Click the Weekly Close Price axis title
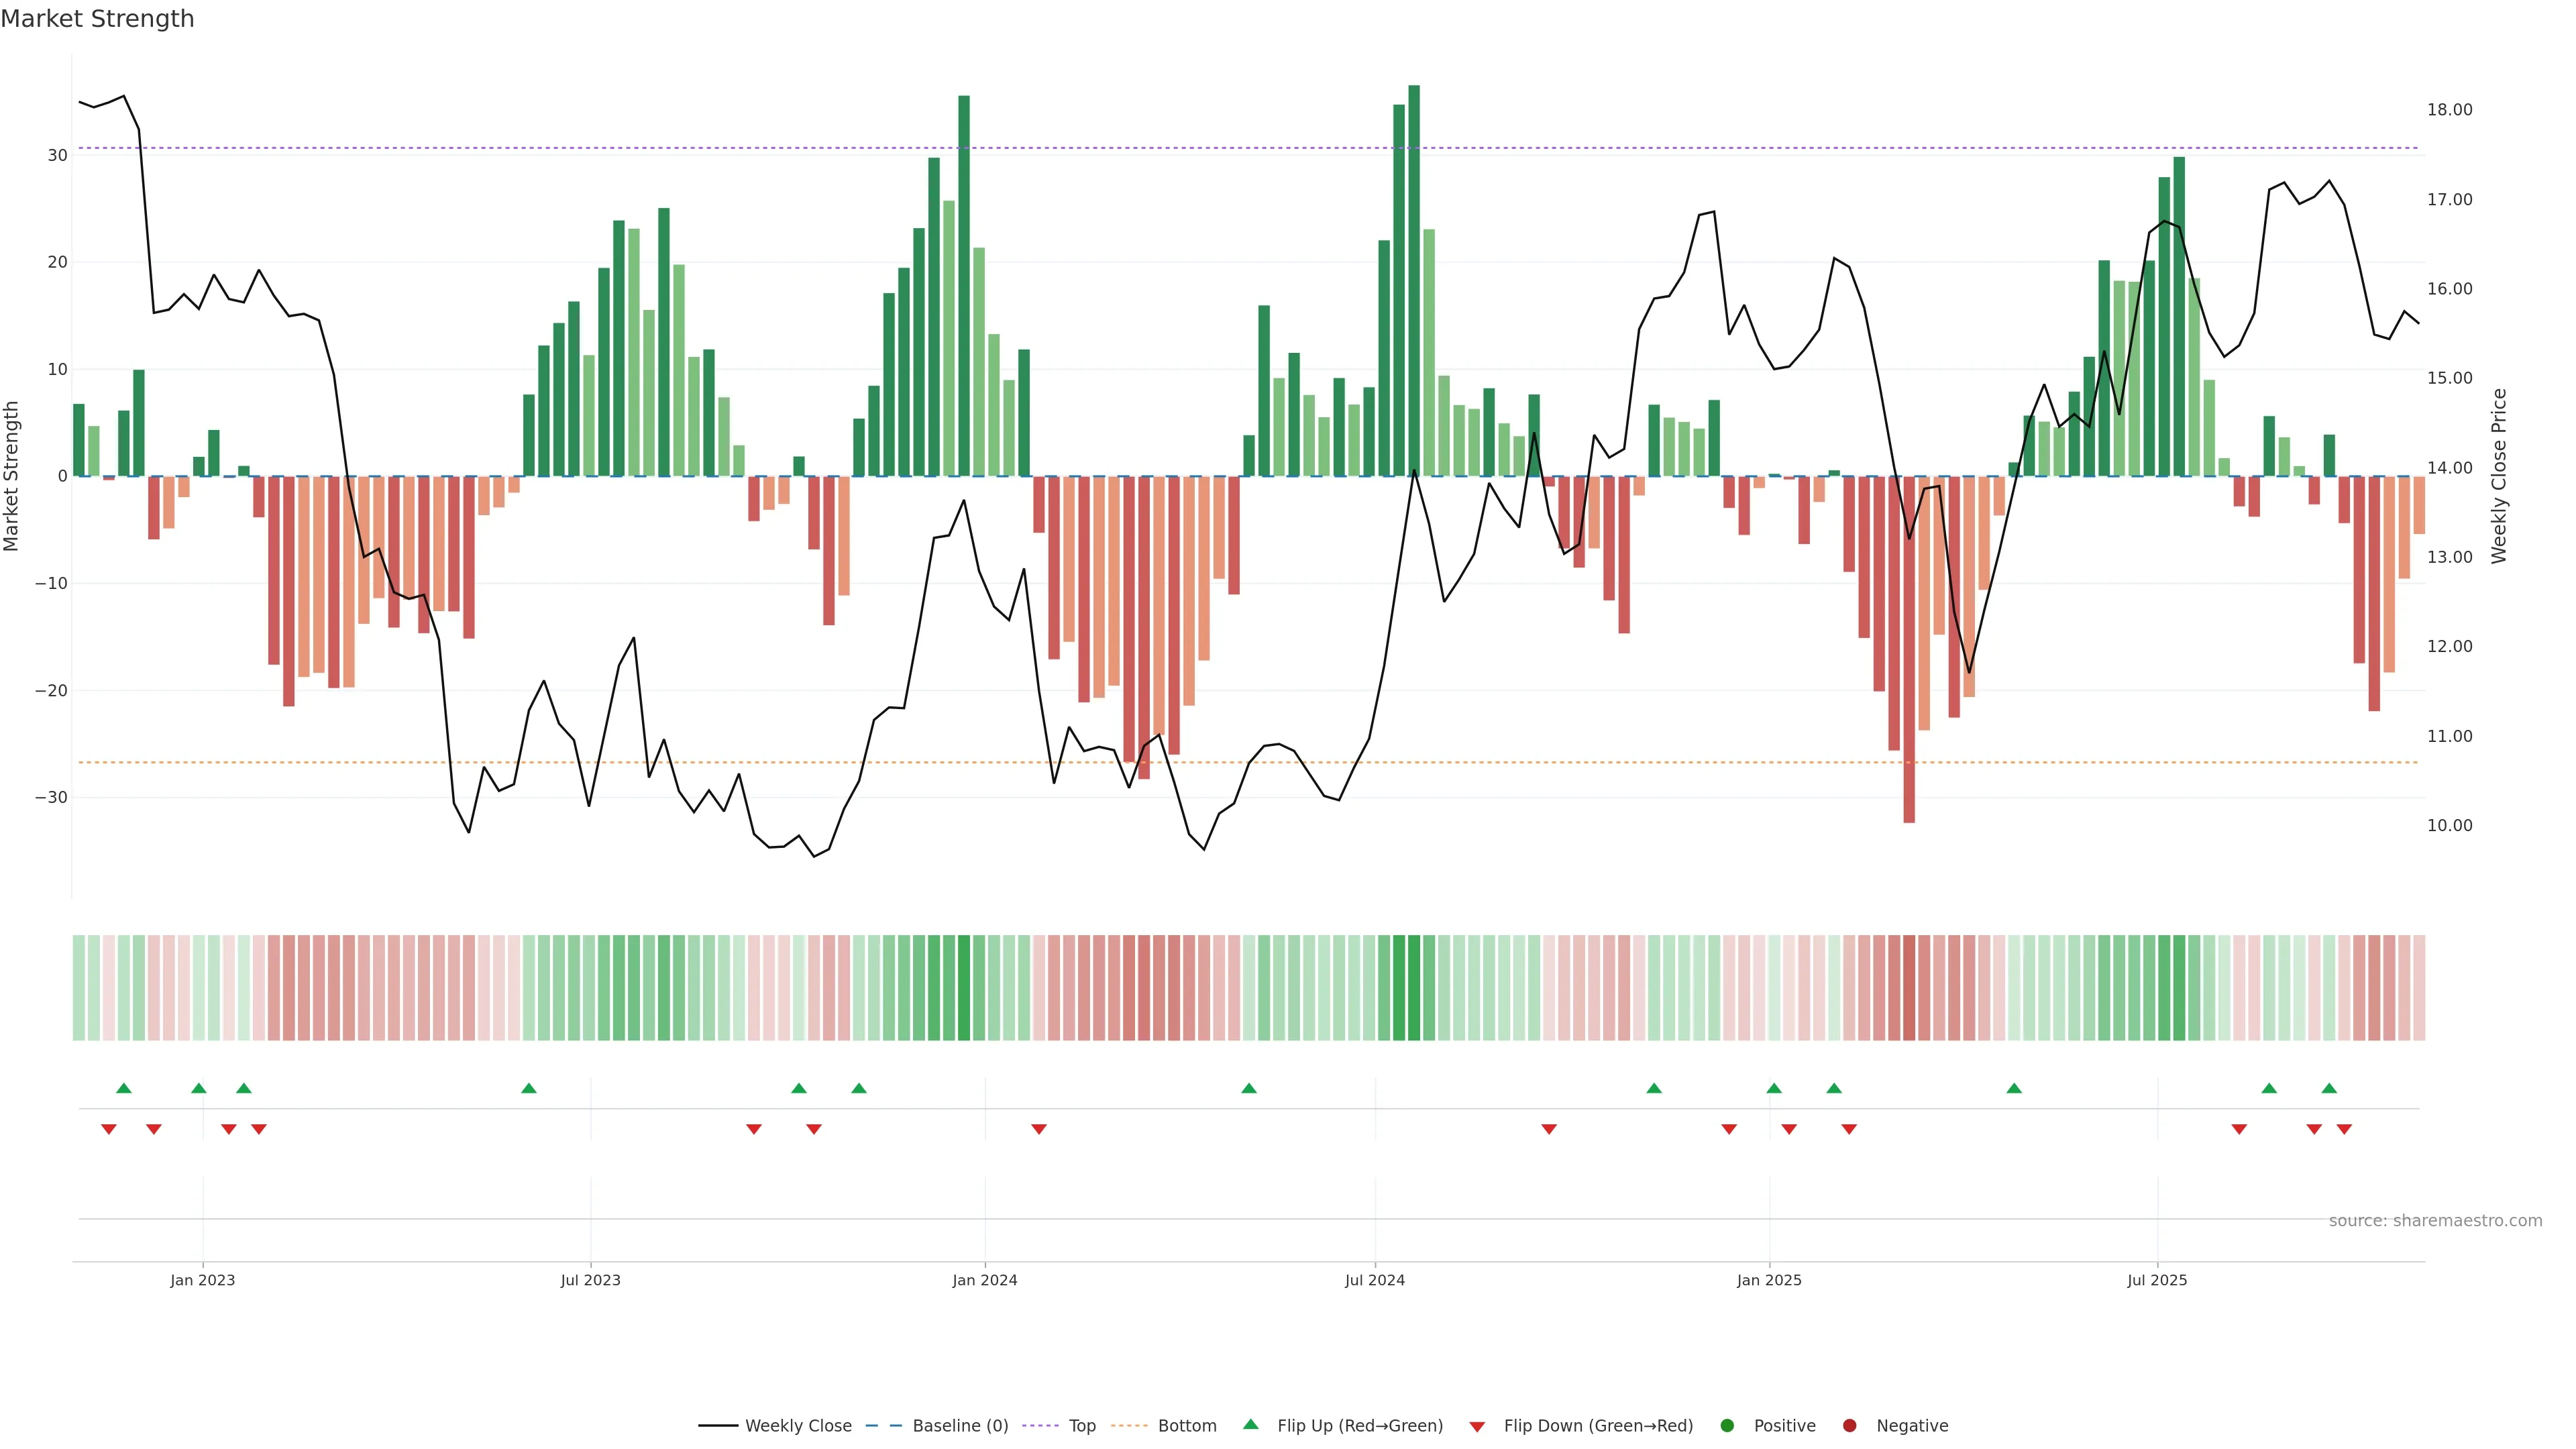Screen dimensions: 2576x1449 pyautogui.click(x=2499, y=476)
